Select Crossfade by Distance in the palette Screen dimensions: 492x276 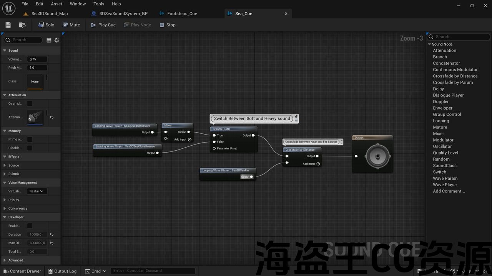tap(455, 76)
